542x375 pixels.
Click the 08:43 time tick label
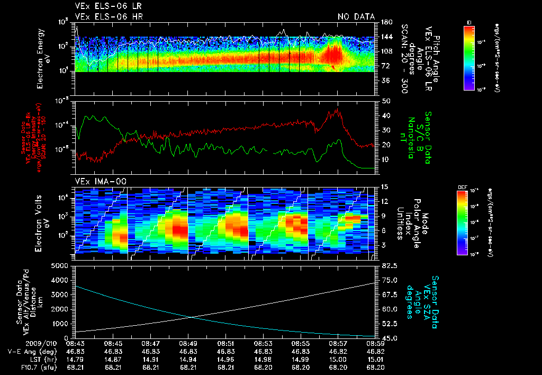pos(75,344)
